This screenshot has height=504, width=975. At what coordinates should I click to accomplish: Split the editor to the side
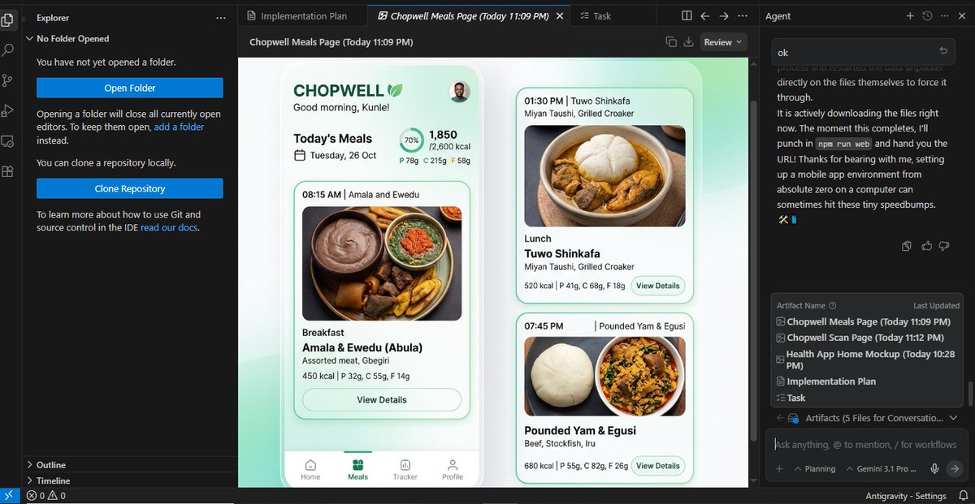(x=687, y=15)
